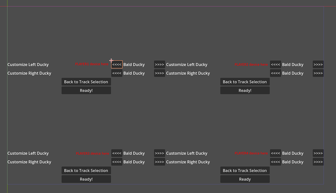This screenshot has height=193, width=336.
Task: Cycle Player 2 left ducky forward with >>>> arrow
Action: (x=318, y=64)
